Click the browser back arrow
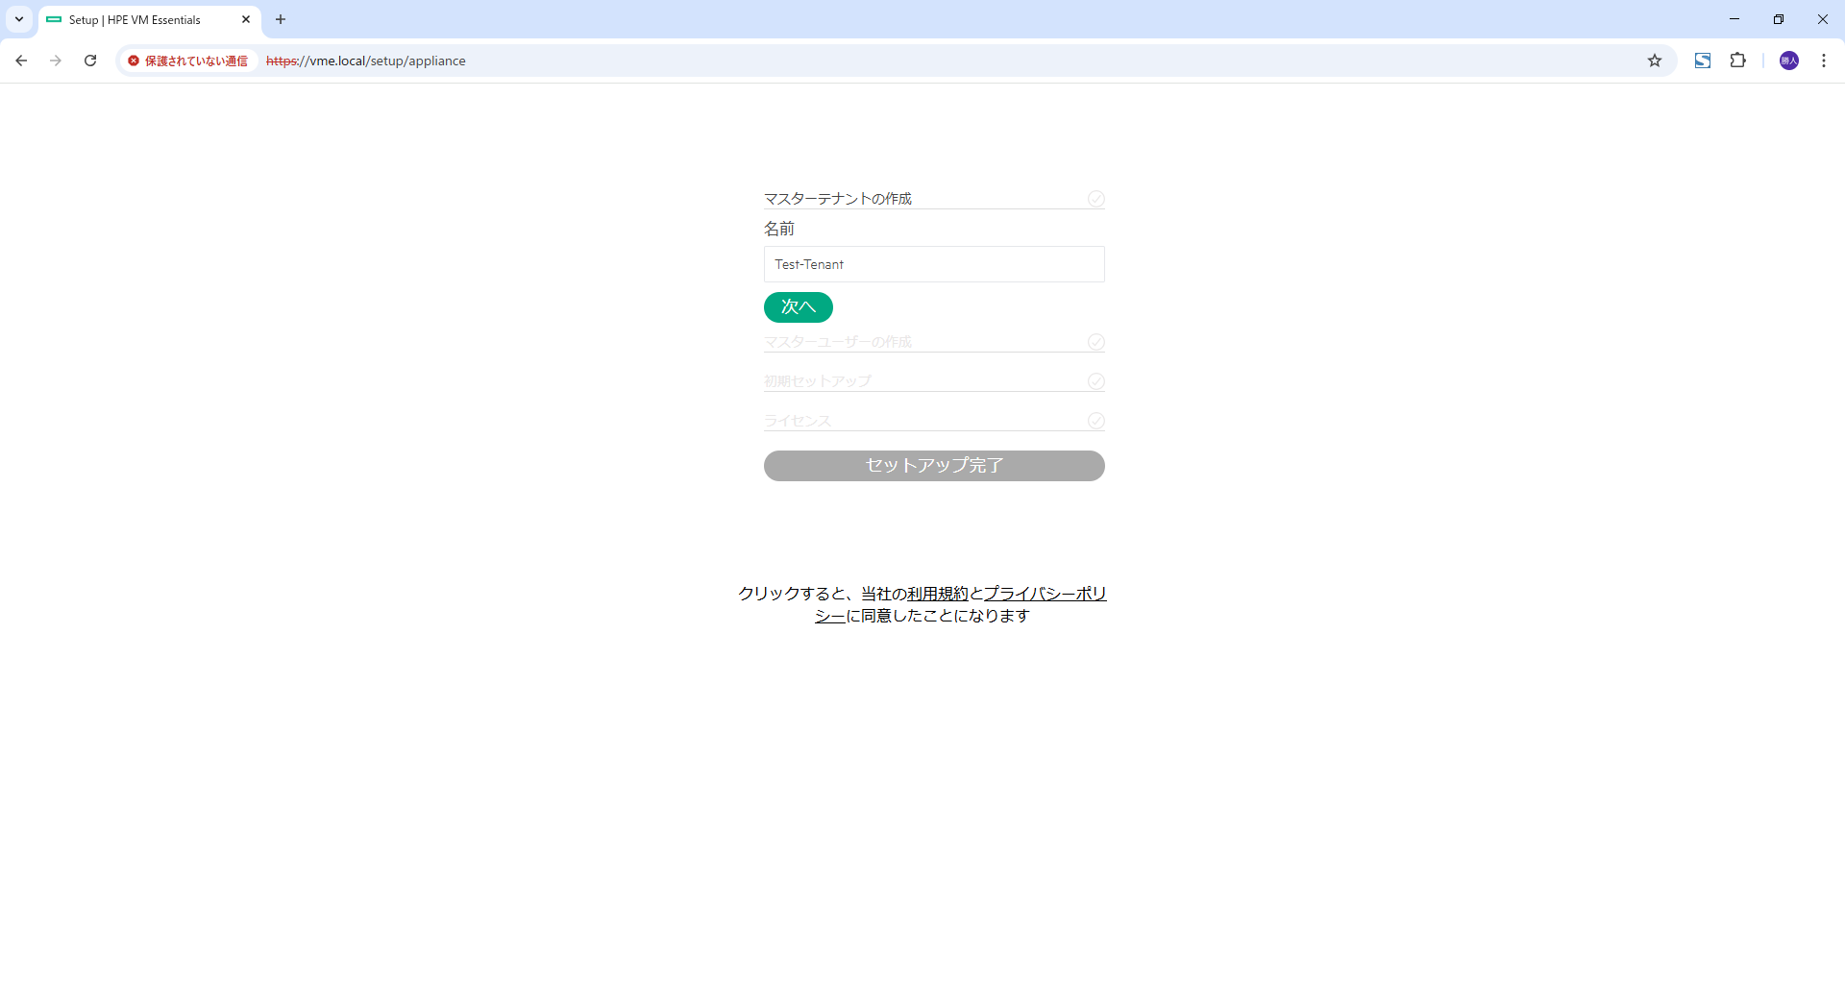 (21, 61)
